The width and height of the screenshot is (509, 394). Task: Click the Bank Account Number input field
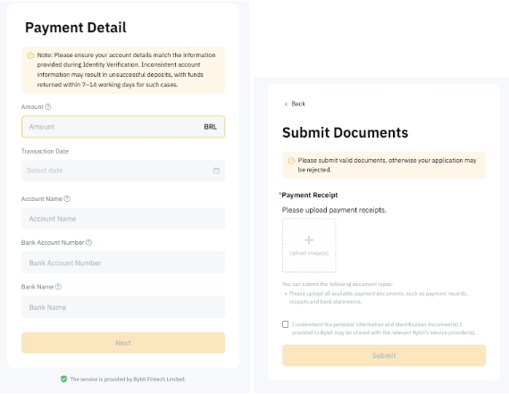pyautogui.click(x=123, y=263)
